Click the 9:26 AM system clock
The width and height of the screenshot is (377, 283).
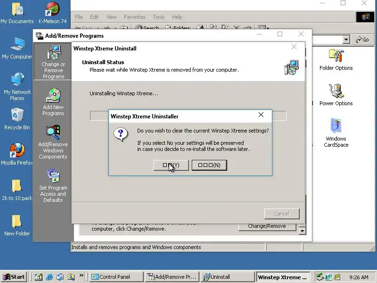point(359,277)
